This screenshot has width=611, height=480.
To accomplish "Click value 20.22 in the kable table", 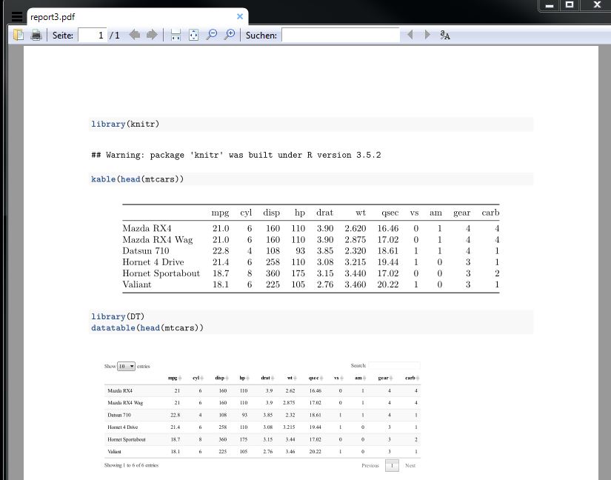I will [388, 284].
